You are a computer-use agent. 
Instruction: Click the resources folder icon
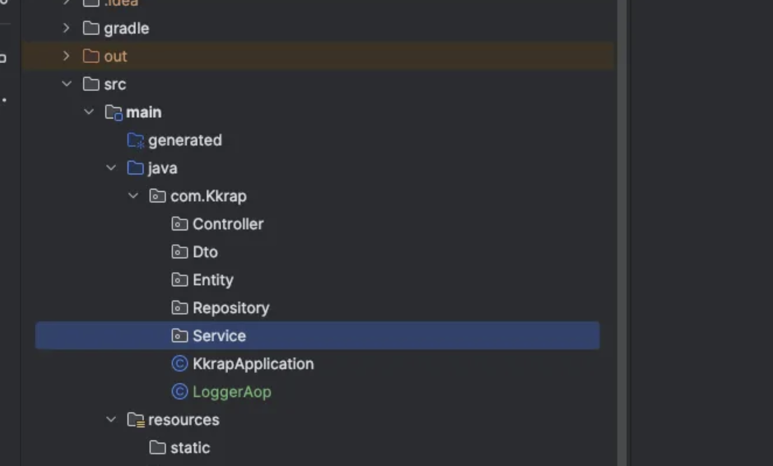pyautogui.click(x=136, y=420)
